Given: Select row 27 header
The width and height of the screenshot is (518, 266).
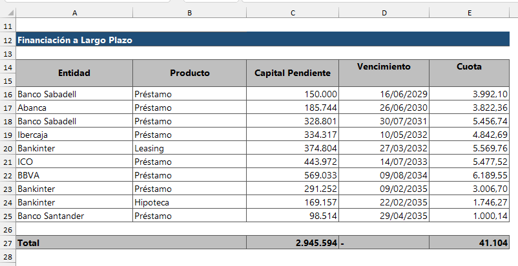Looking at the screenshot, I should coord(8,243).
